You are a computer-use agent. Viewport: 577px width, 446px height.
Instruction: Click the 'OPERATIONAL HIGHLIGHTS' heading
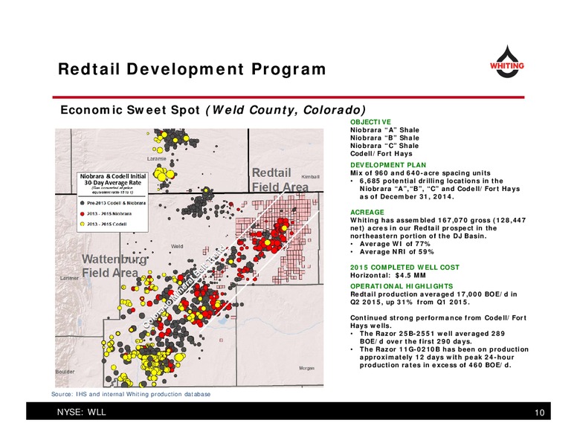[402, 286]
